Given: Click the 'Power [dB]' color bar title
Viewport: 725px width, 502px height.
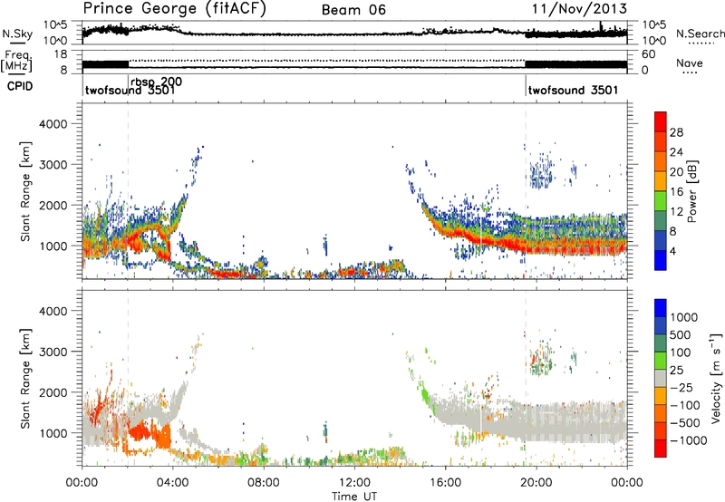Looking at the screenshot, I should pyautogui.click(x=691, y=191).
